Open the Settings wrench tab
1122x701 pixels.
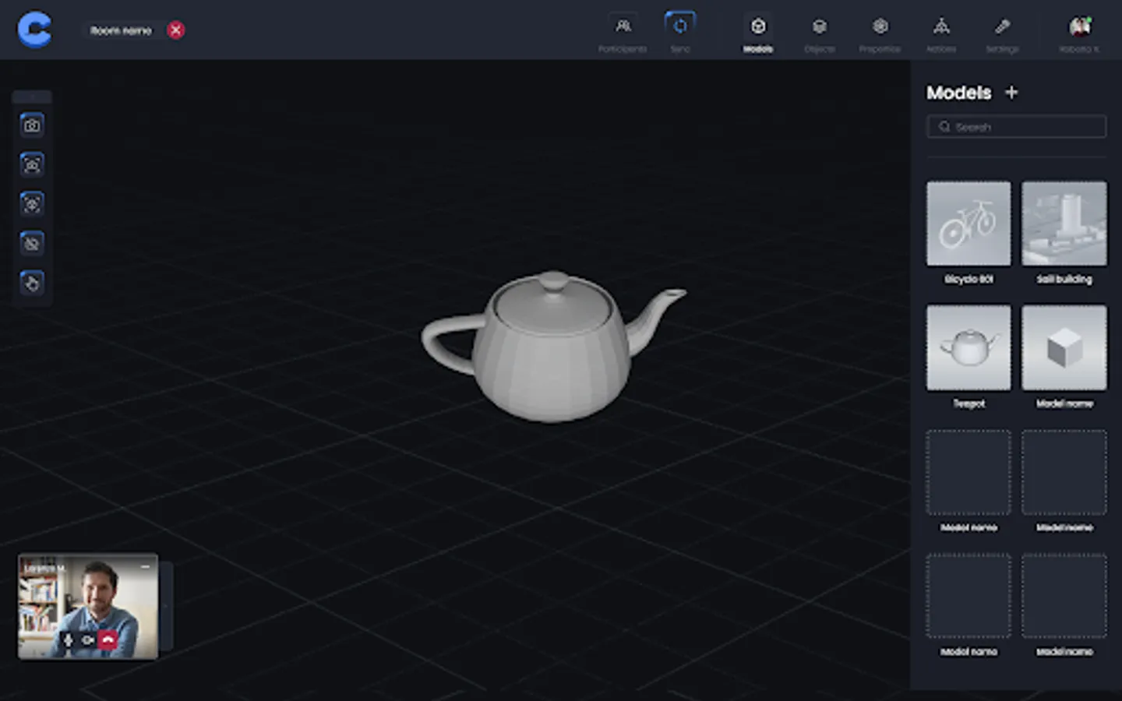pyautogui.click(x=1002, y=33)
